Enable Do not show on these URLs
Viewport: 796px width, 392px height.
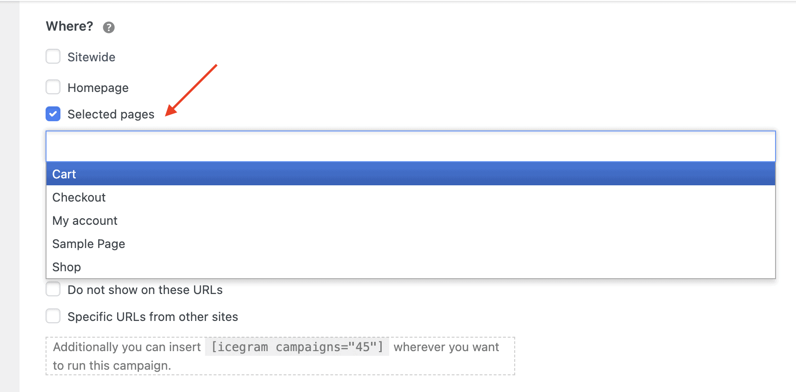(53, 289)
